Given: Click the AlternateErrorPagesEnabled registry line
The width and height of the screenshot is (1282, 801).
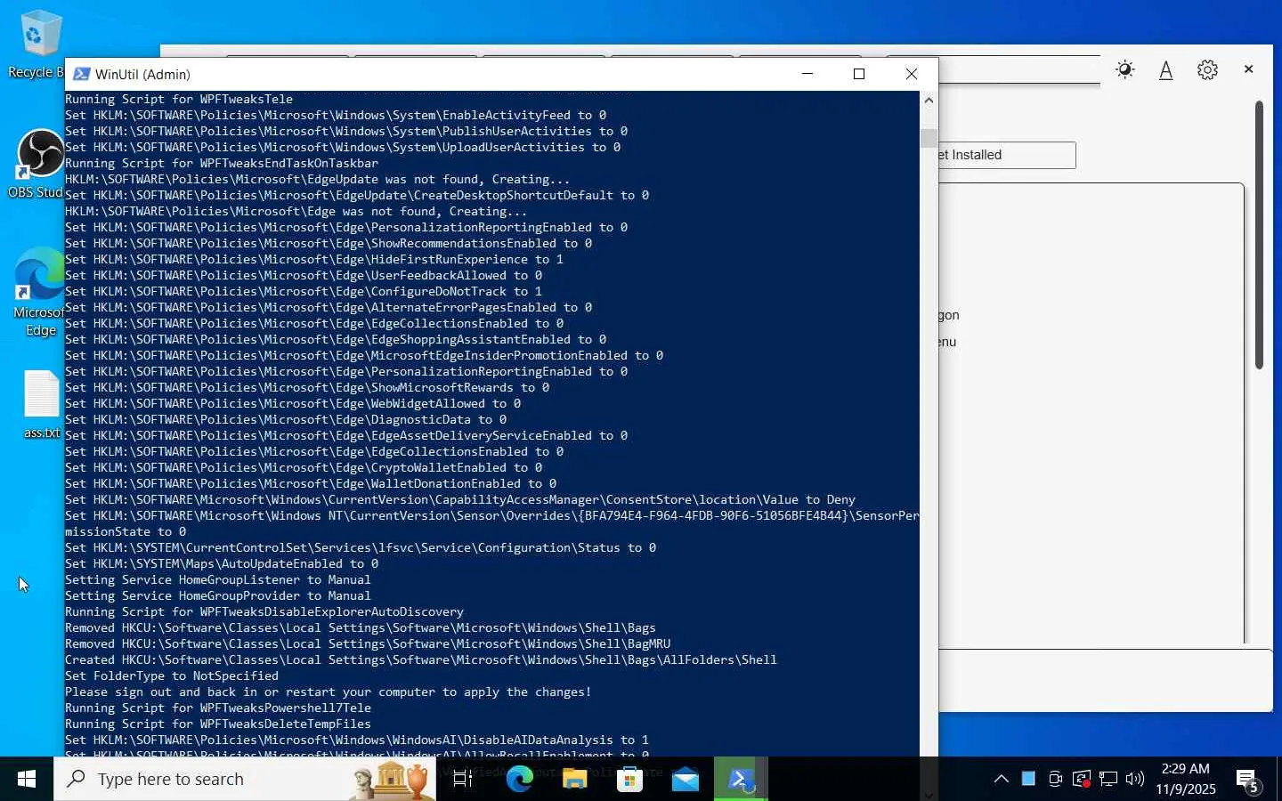Looking at the screenshot, I should [x=329, y=307].
